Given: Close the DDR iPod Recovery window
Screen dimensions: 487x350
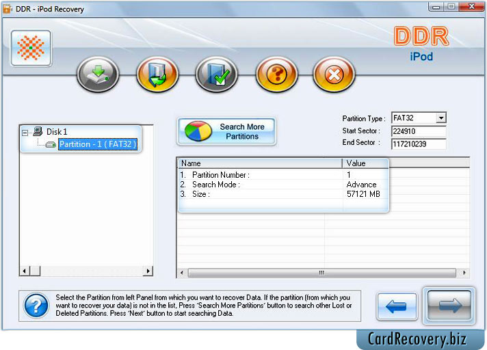Looking at the screenshot, I should coord(471,7).
